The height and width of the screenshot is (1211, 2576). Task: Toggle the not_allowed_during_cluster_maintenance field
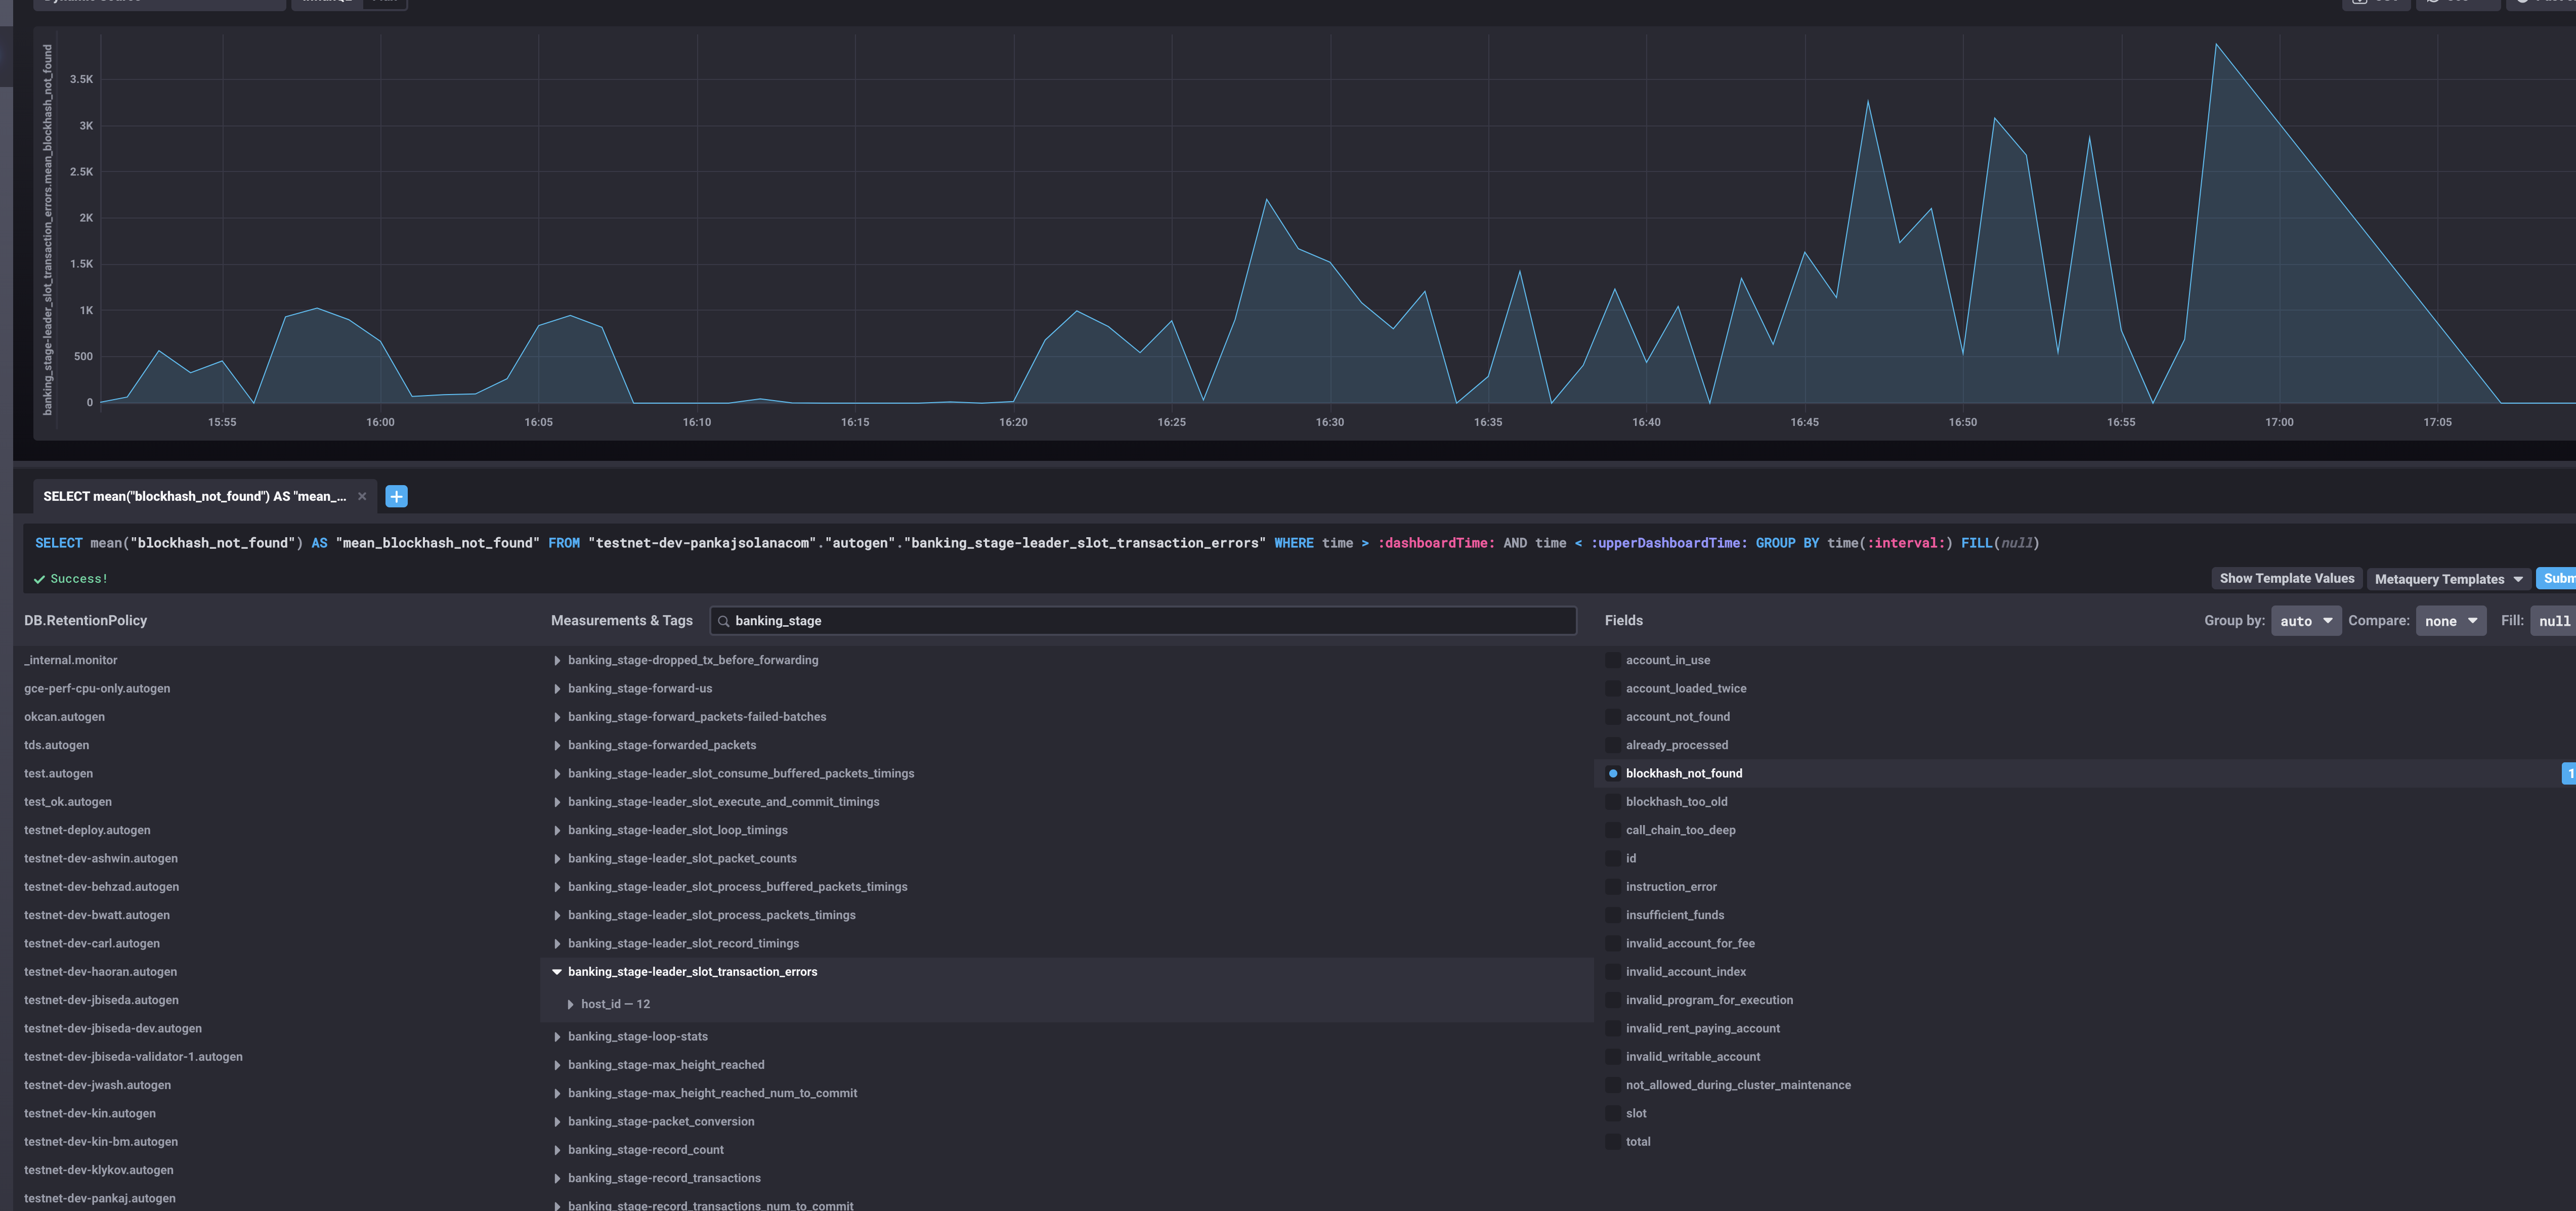pyautogui.click(x=1613, y=1085)
